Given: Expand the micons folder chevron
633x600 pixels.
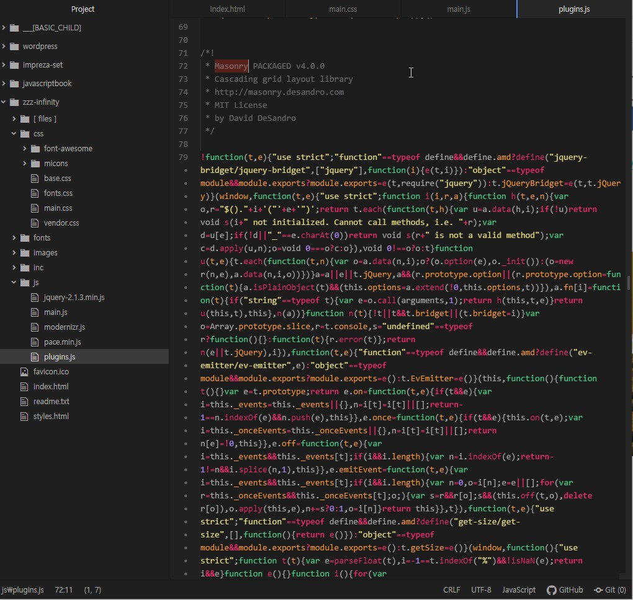Looking at the screenshot, I should coord(25,163).
